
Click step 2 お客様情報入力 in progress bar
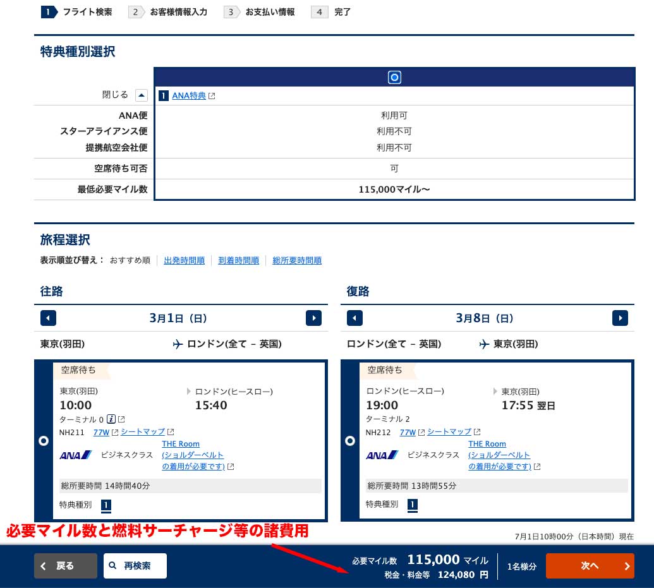pyautogui.click(x=168, y=12)
